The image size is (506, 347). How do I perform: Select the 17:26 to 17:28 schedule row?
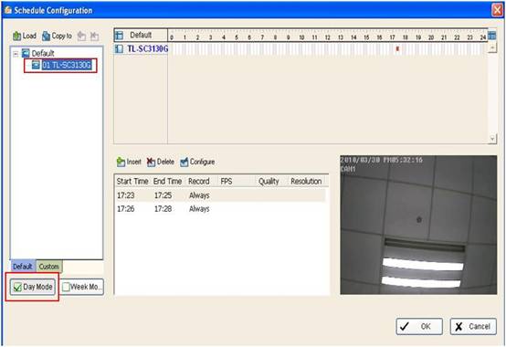tap(220, 209)
